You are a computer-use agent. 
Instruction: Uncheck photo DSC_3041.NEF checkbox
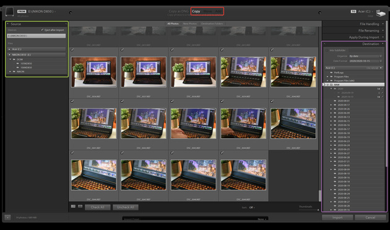[x=72, y=102]
